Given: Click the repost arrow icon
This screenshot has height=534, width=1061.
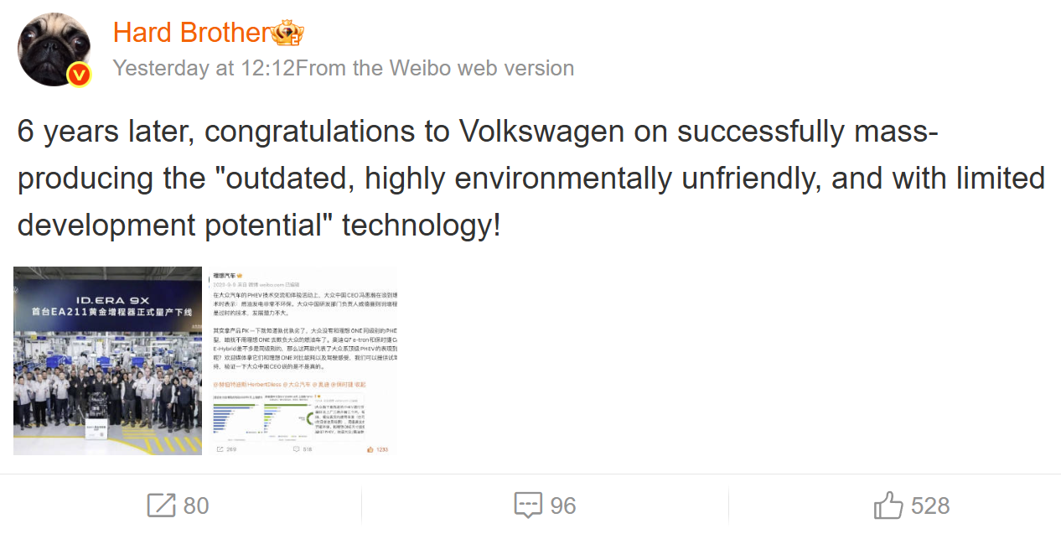Looking at the screenshot, I should [x=161, y=505].
